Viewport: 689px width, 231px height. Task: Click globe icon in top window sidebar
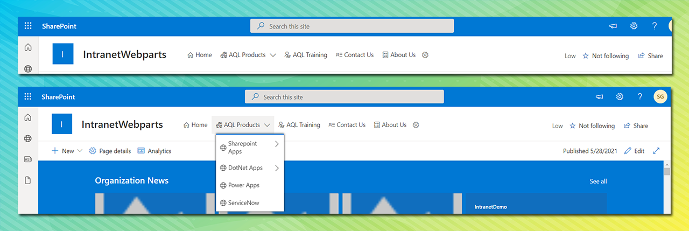click(28, 68)
